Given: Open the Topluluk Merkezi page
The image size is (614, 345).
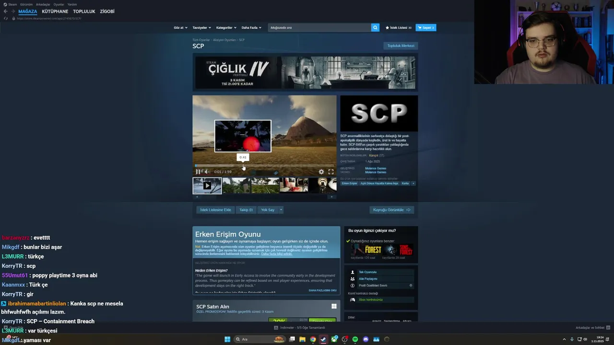Looking at the screenshot, I should (401, 46).
